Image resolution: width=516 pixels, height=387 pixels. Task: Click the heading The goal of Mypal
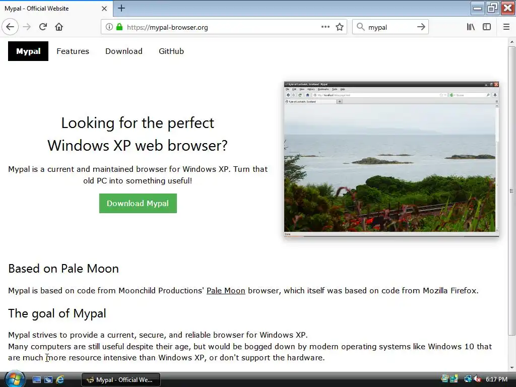[x=57, y=313]
